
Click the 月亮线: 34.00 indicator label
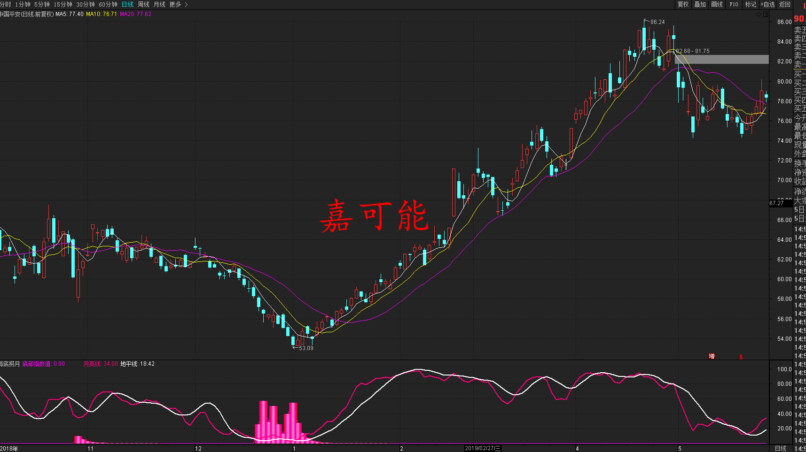101,364
